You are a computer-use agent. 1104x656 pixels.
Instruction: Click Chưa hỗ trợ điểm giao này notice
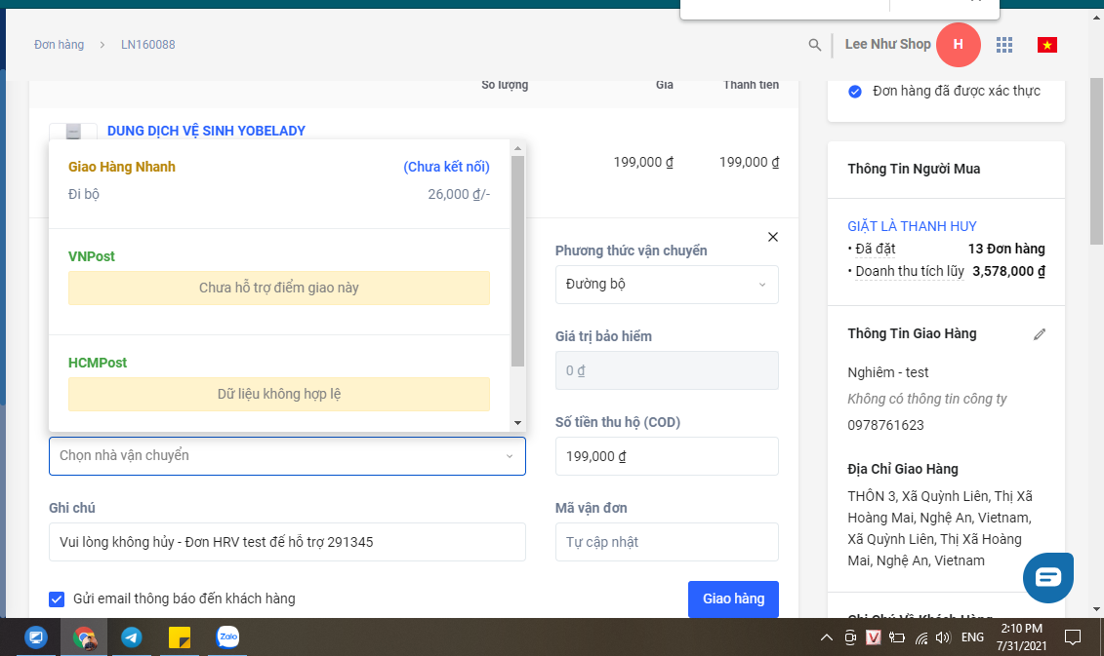click(x=279, y=289)
